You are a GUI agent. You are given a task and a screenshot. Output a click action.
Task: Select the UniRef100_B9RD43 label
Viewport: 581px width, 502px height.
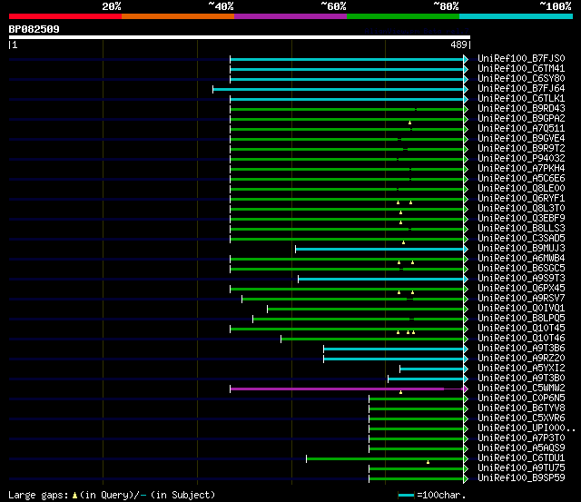(521, 109)
